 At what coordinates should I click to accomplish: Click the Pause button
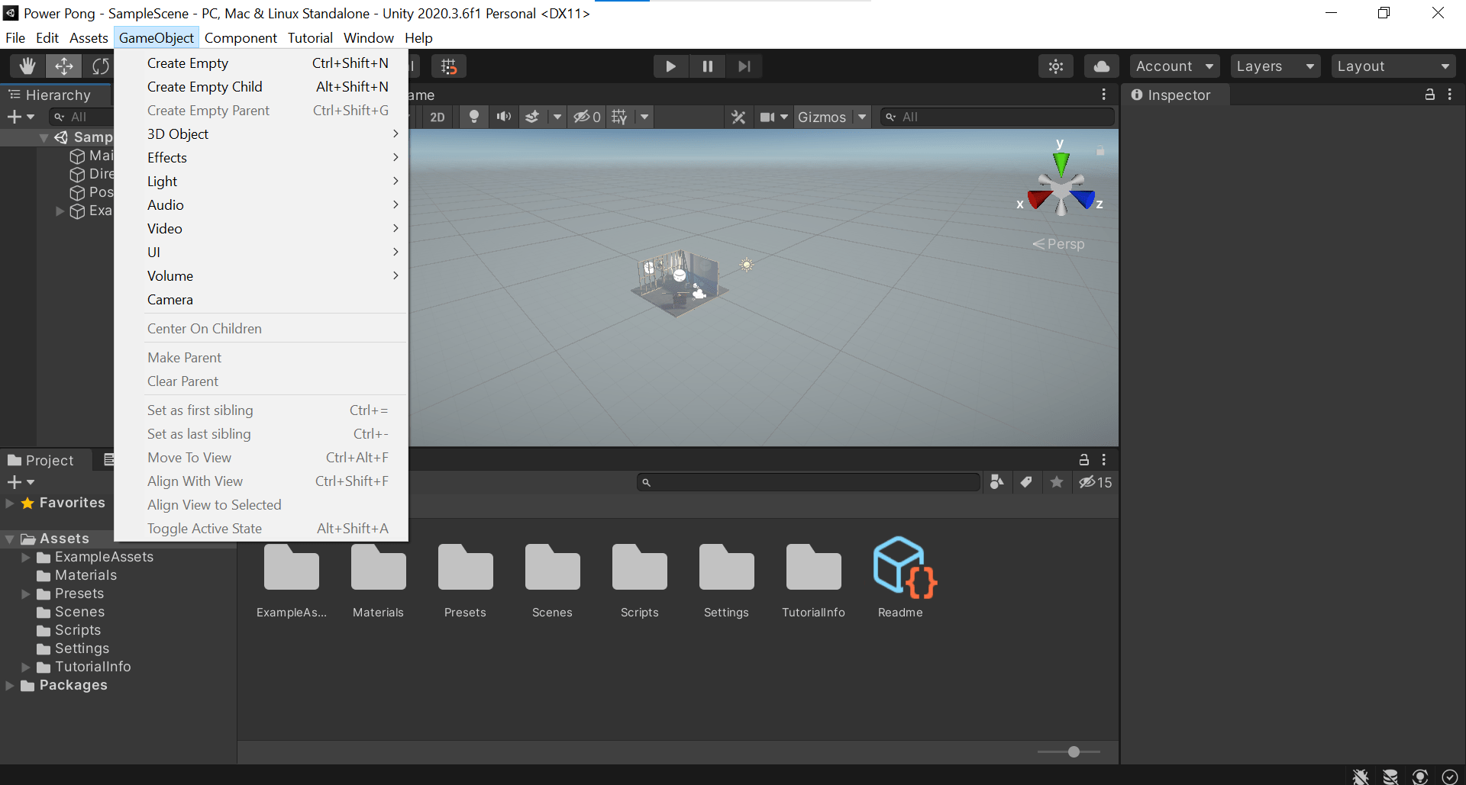pyautogui.click(x=708, y=66)
